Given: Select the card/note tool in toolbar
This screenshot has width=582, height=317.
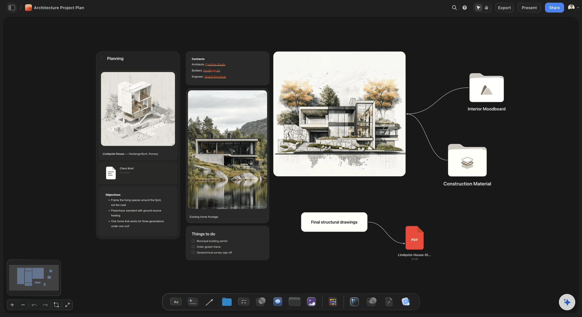Looking at the screenshot, I should [x=193, y=302].
